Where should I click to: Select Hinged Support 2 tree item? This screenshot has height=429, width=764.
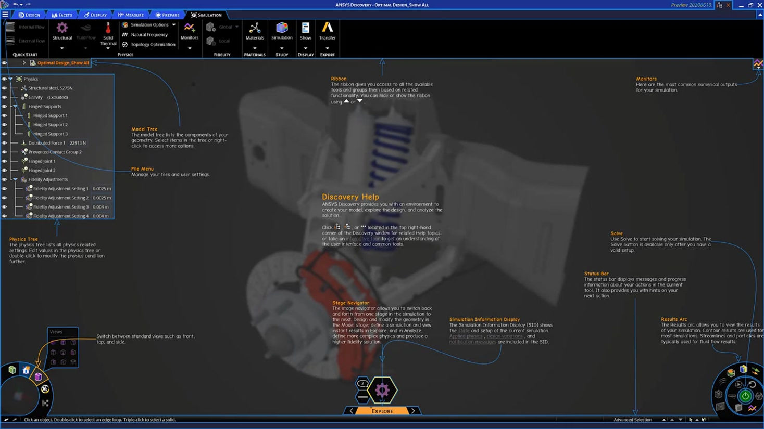(51, 125)
